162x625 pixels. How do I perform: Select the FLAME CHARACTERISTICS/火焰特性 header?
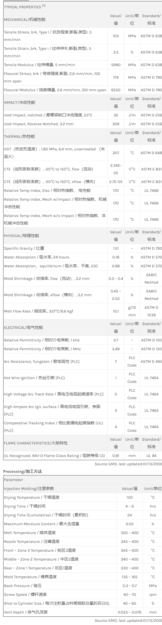click(x=36, y=443)
